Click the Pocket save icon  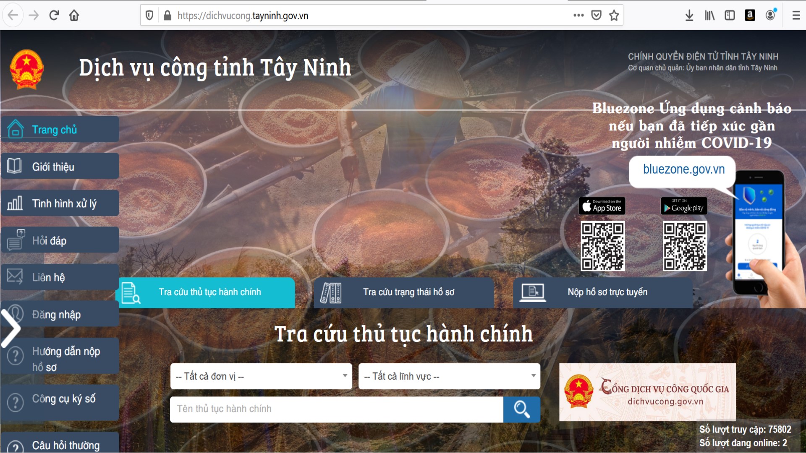click(x=596, y=16)
